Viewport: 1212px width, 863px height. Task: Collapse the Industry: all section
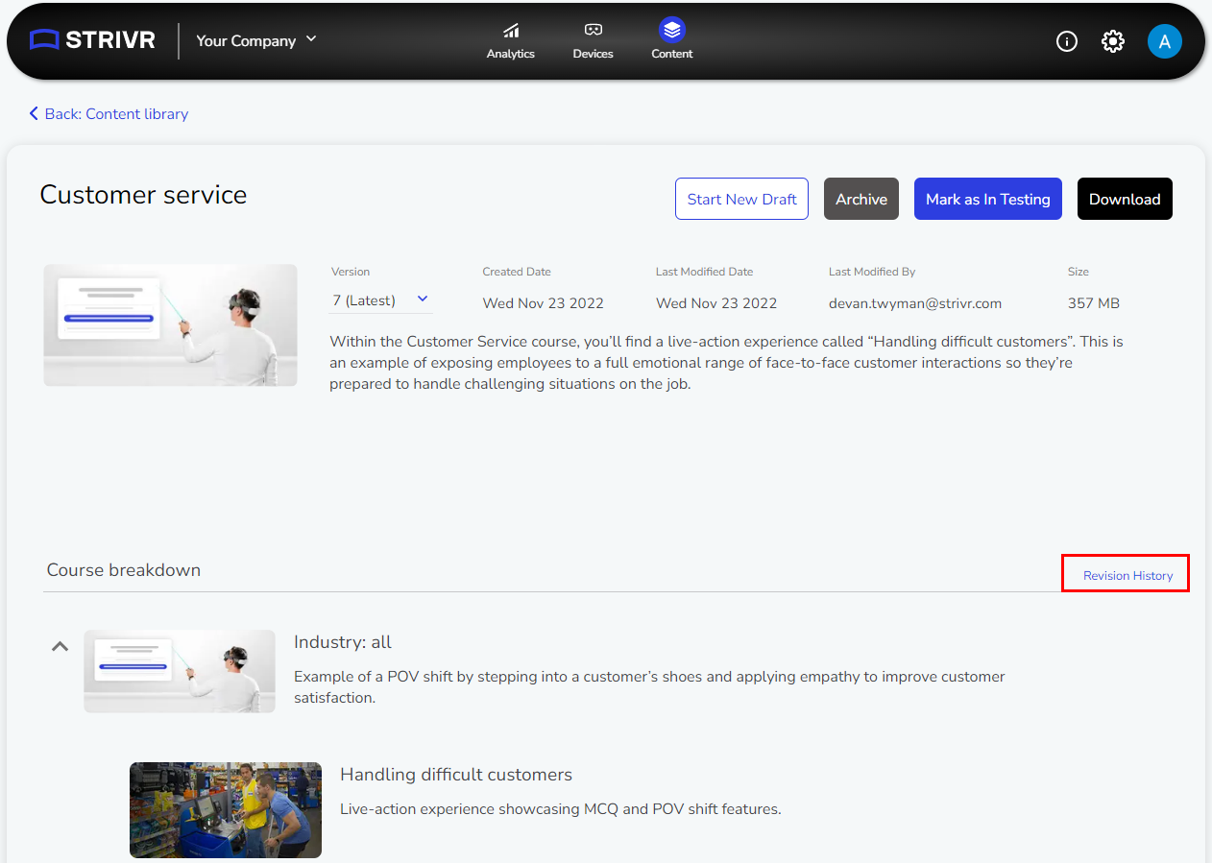point(60,646)
